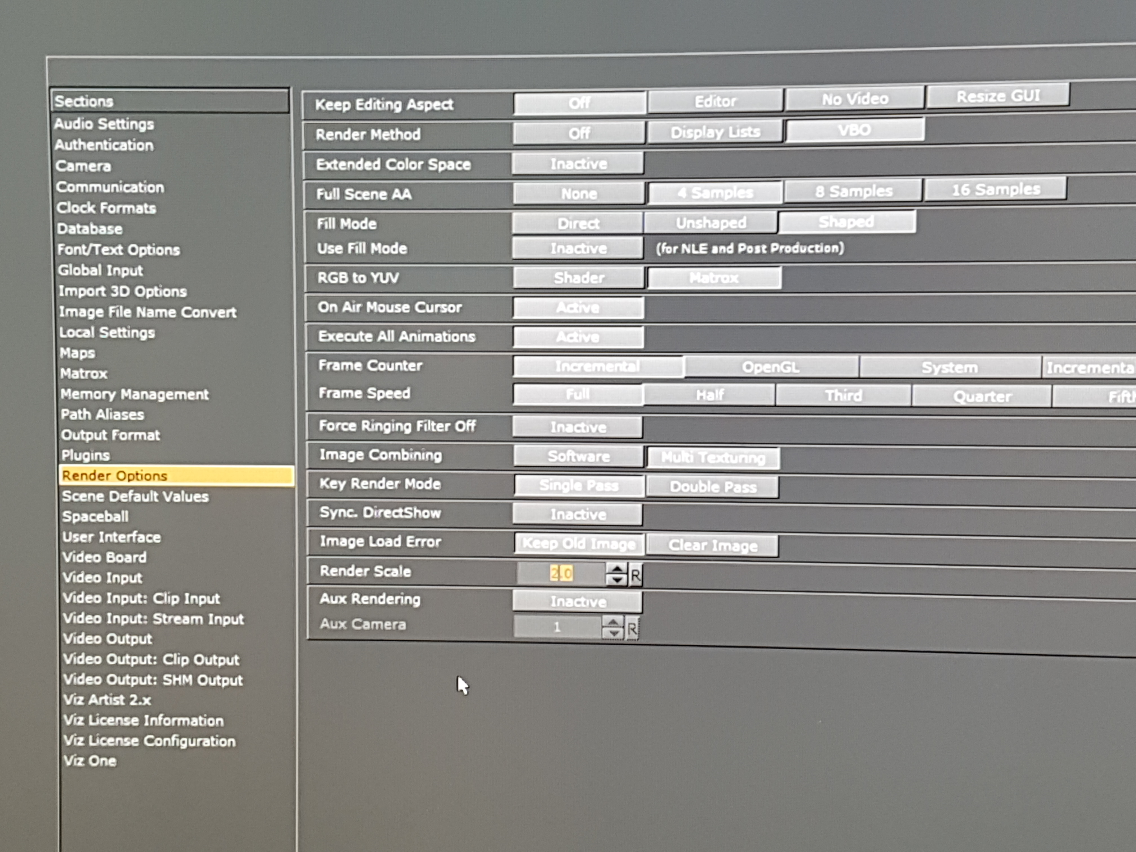Open the Video Output section
Screen dimensions: 1136x852
pos(107,638)
